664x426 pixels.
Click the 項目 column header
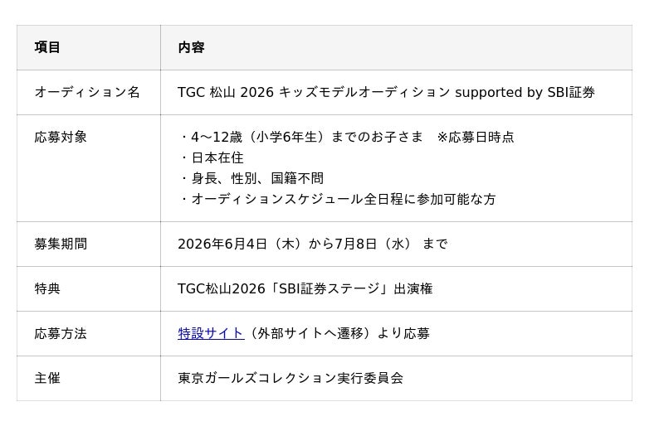tap(47, 47)
